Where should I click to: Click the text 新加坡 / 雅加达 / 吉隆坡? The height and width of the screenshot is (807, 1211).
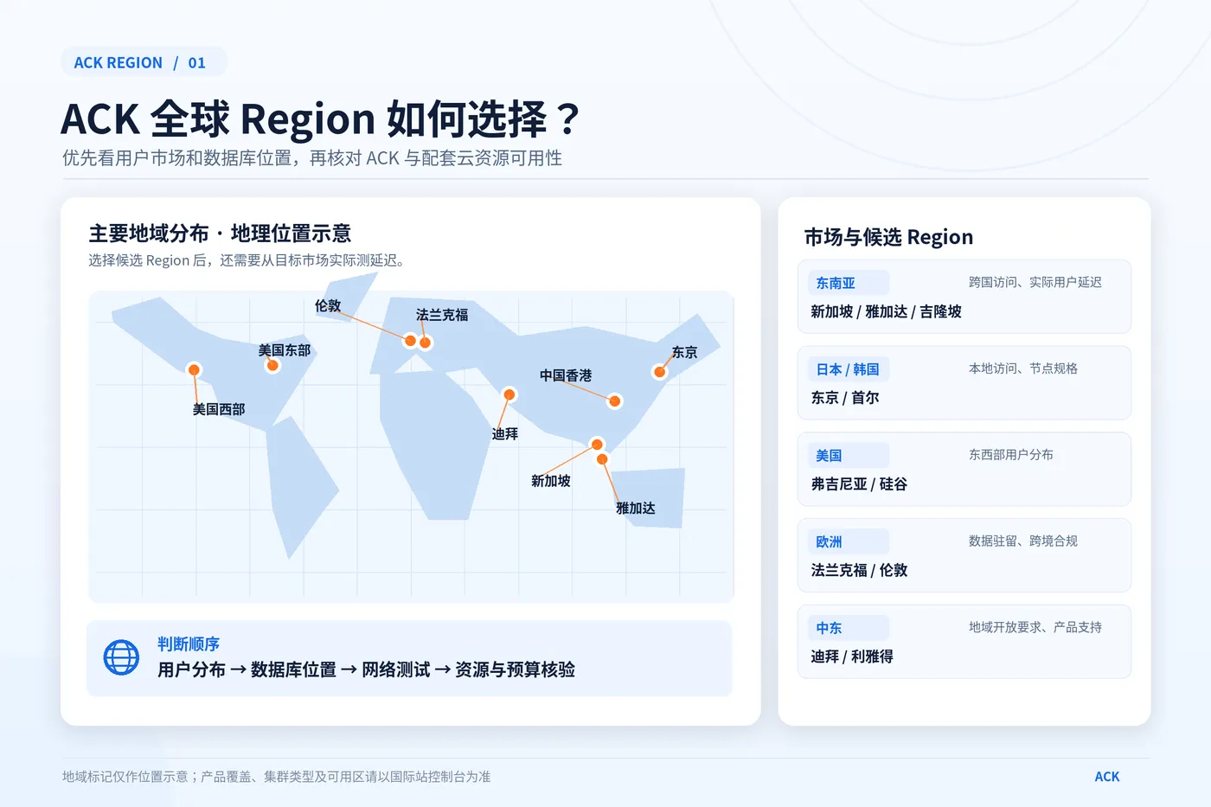click(886, 311)
